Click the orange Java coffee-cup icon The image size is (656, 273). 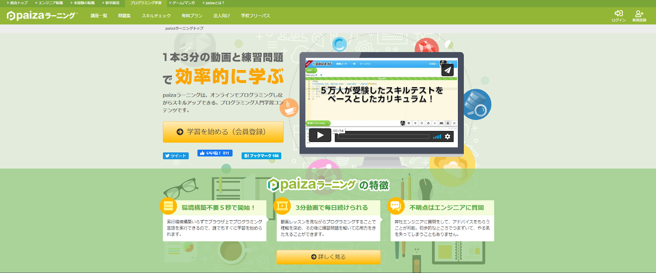click(x=289, y=108)
